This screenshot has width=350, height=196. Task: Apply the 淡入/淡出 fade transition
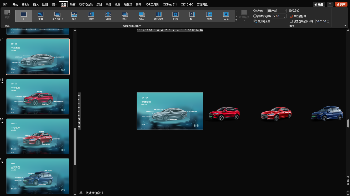(57, 16)
